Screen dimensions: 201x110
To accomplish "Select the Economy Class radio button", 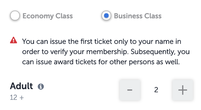I will 15,16.
